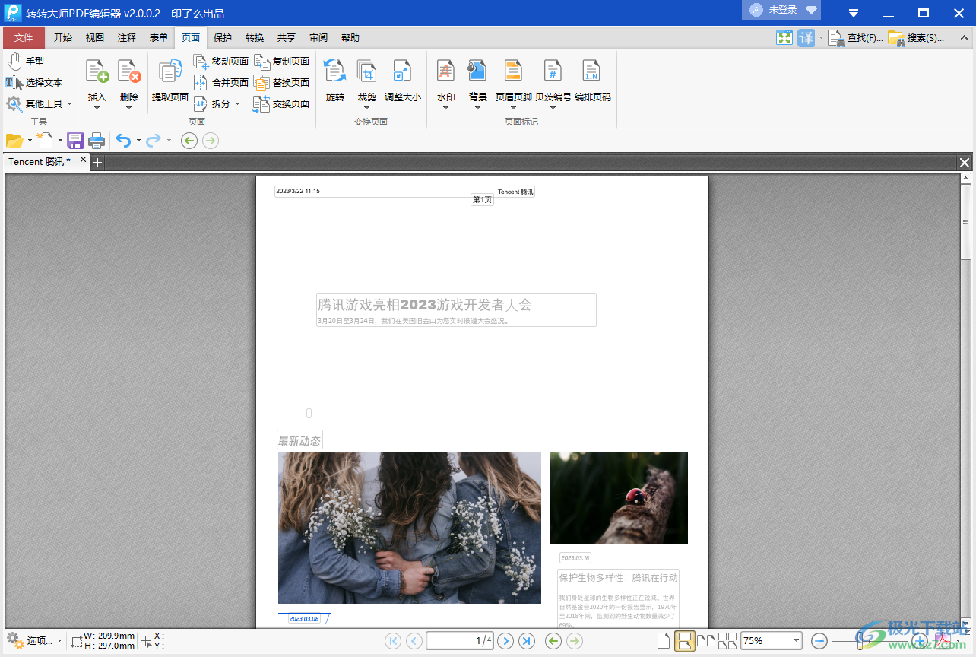Click the translate (译) icon
The height and width of the screenshot is (657, 976).
pyautogui.click(x=806, y=37)
